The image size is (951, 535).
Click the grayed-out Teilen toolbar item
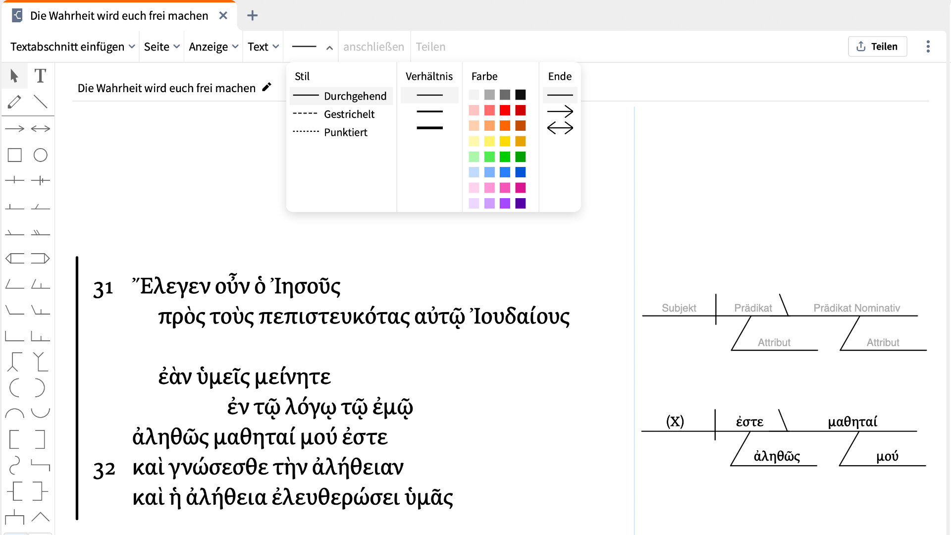(430, 47)
